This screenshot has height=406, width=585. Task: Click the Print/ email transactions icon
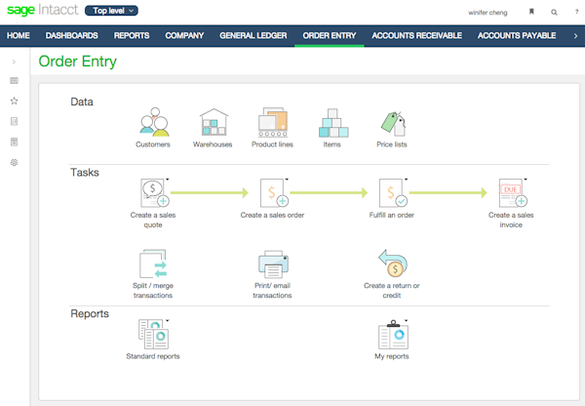point(273,264)
